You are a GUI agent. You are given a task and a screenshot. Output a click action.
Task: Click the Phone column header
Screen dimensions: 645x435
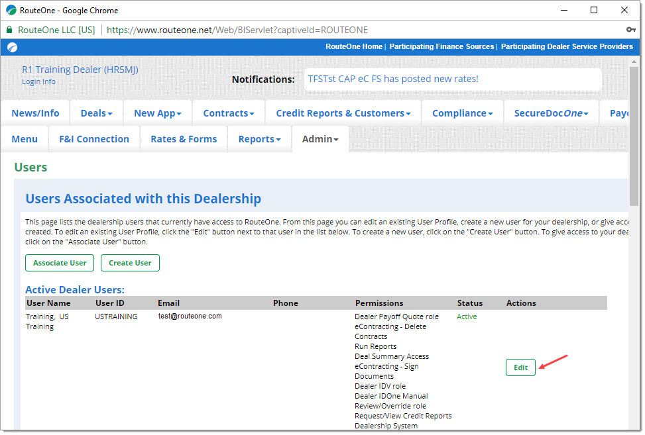click(x=286, y=303)
